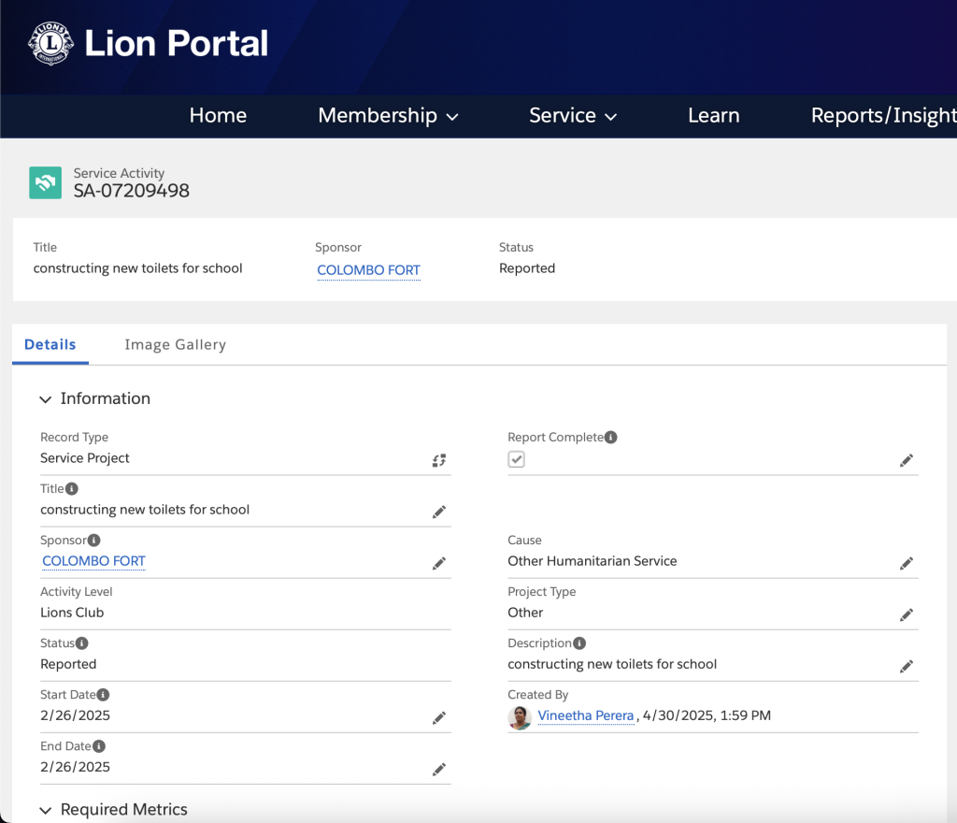Open Reports/Insights in navigation bar
Viewport: 957px width, 823px height.
883,115
